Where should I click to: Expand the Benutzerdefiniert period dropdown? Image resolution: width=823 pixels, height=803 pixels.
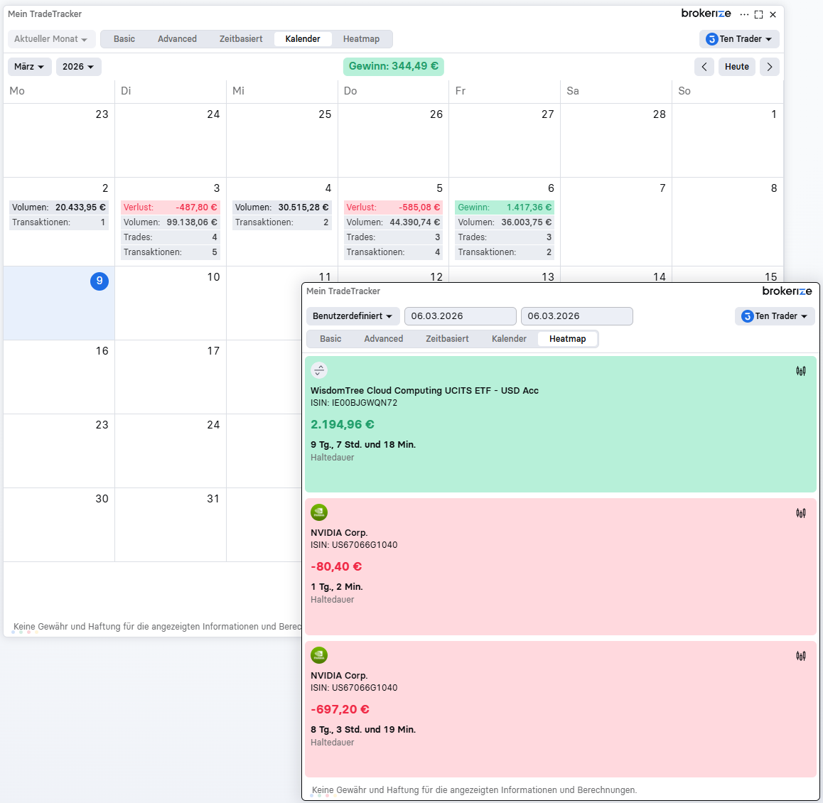click(353, 316)
